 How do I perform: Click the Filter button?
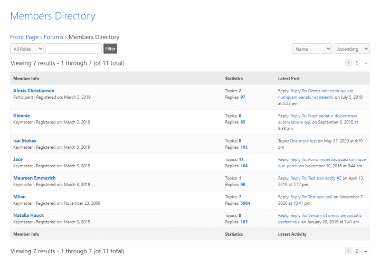[x=110, y=49]
